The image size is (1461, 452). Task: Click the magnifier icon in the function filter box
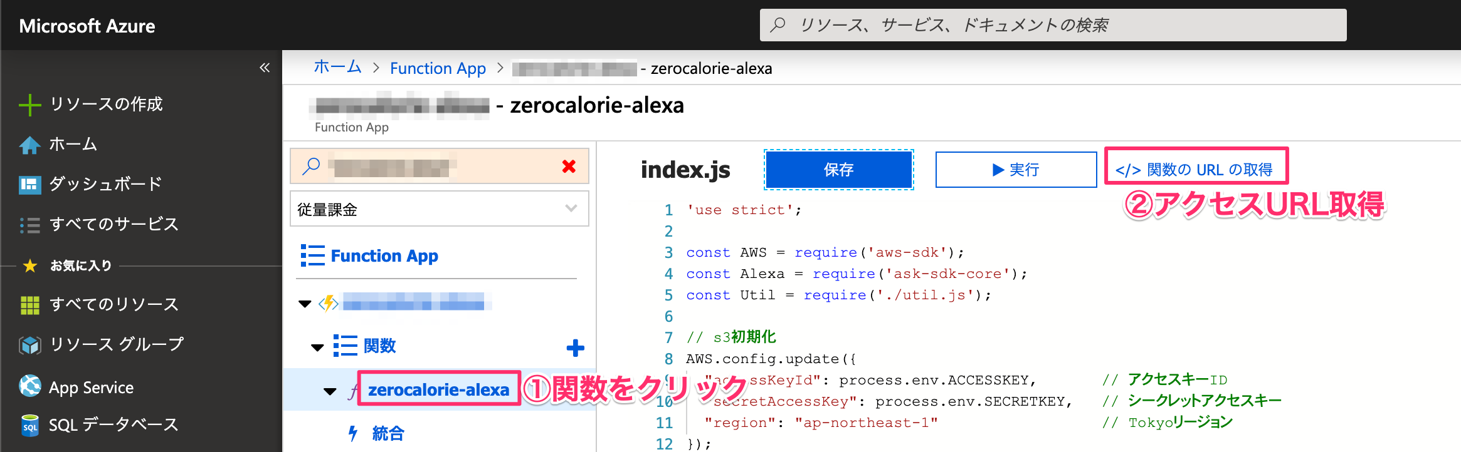pos(311,166)
